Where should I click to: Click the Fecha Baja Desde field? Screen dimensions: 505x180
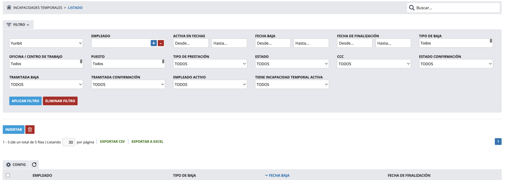click(x=273, y=43)
